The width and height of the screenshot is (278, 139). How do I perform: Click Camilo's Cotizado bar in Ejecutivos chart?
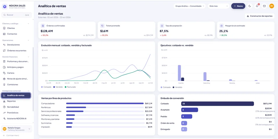pyautogui.click(x=180, y=73)
